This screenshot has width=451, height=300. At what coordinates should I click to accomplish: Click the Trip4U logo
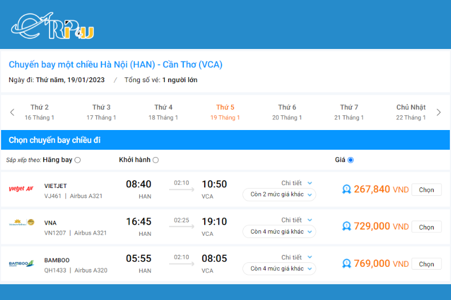pyautogui.click(x=52, y=26)
